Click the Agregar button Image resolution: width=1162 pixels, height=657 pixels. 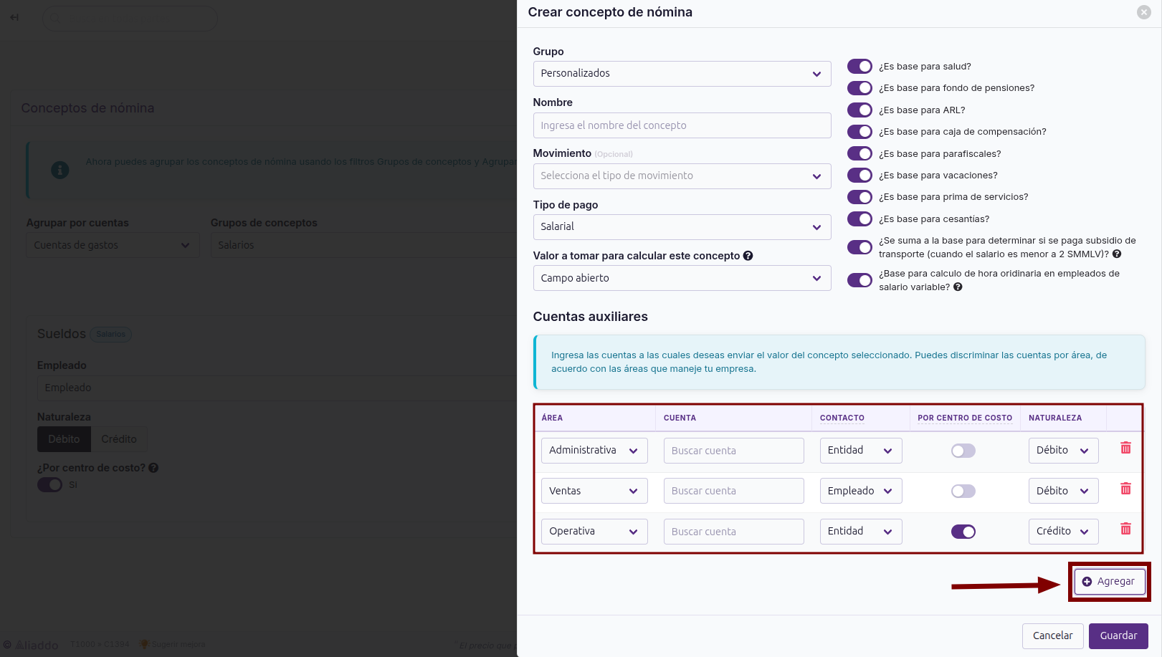click(1109, 582)
